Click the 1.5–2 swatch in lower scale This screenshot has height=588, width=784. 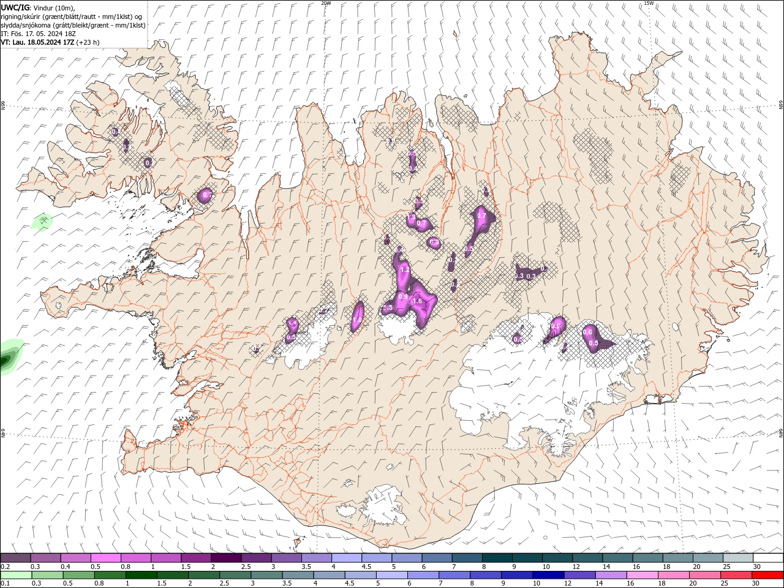click(172, 575)
